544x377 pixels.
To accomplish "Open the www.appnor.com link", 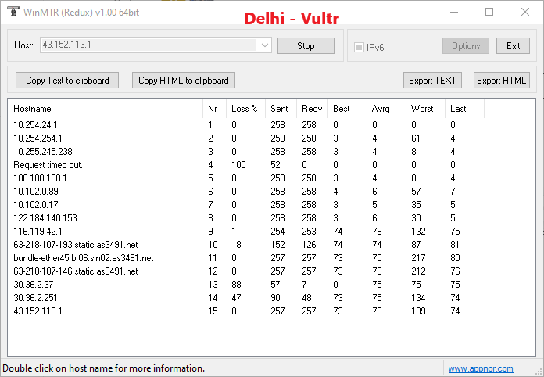I will 481,368.
